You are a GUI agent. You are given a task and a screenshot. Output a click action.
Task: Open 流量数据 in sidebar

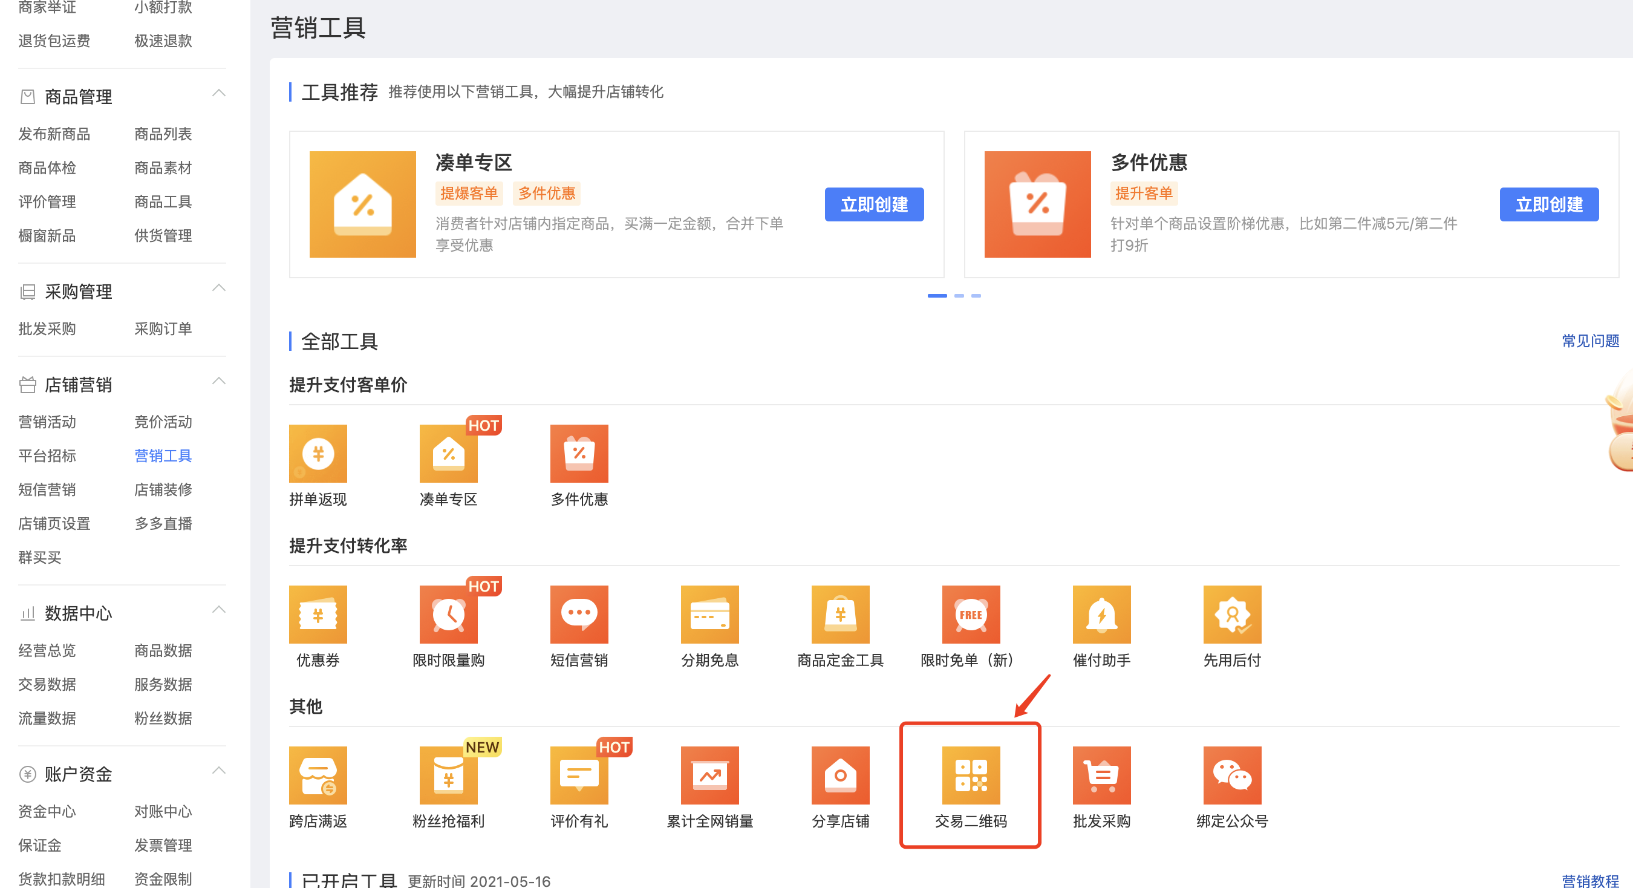point(47,718)
